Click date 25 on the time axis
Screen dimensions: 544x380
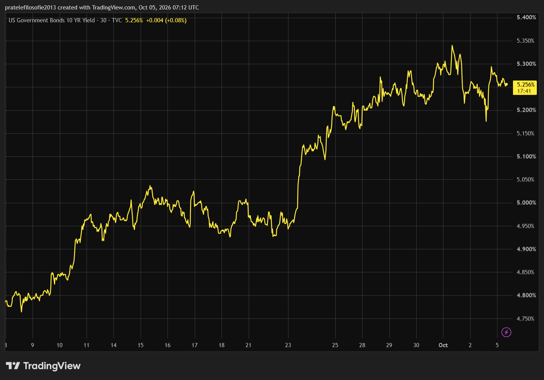click(335, 345)
